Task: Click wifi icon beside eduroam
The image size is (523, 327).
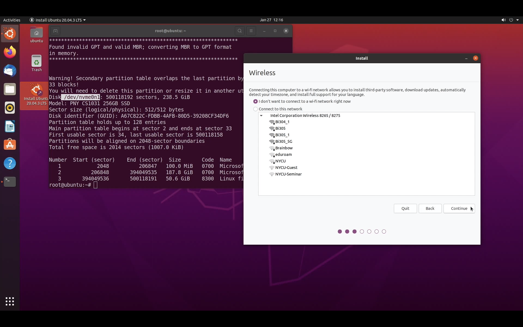Action: click(272, 155)
